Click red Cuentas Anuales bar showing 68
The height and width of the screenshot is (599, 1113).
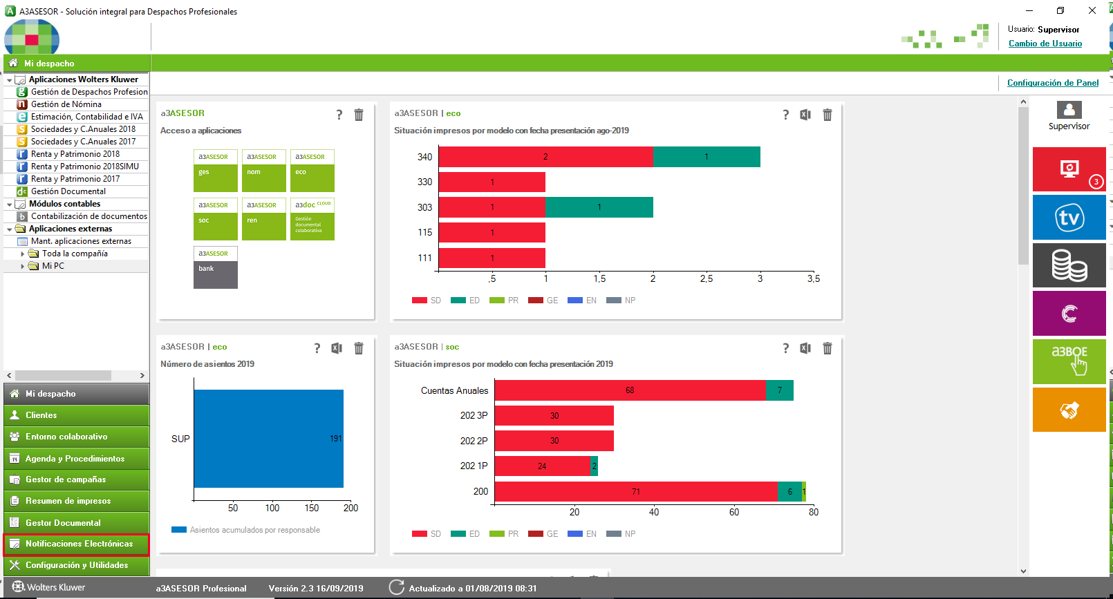[630, 390]
